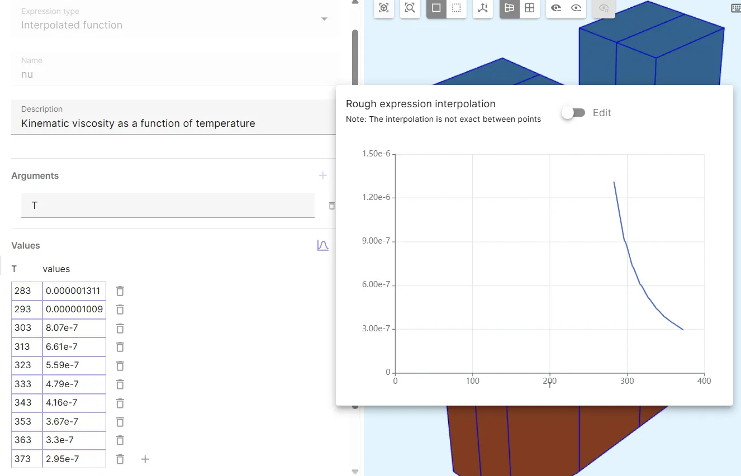Add a new row after T 373

pos(145,459)
